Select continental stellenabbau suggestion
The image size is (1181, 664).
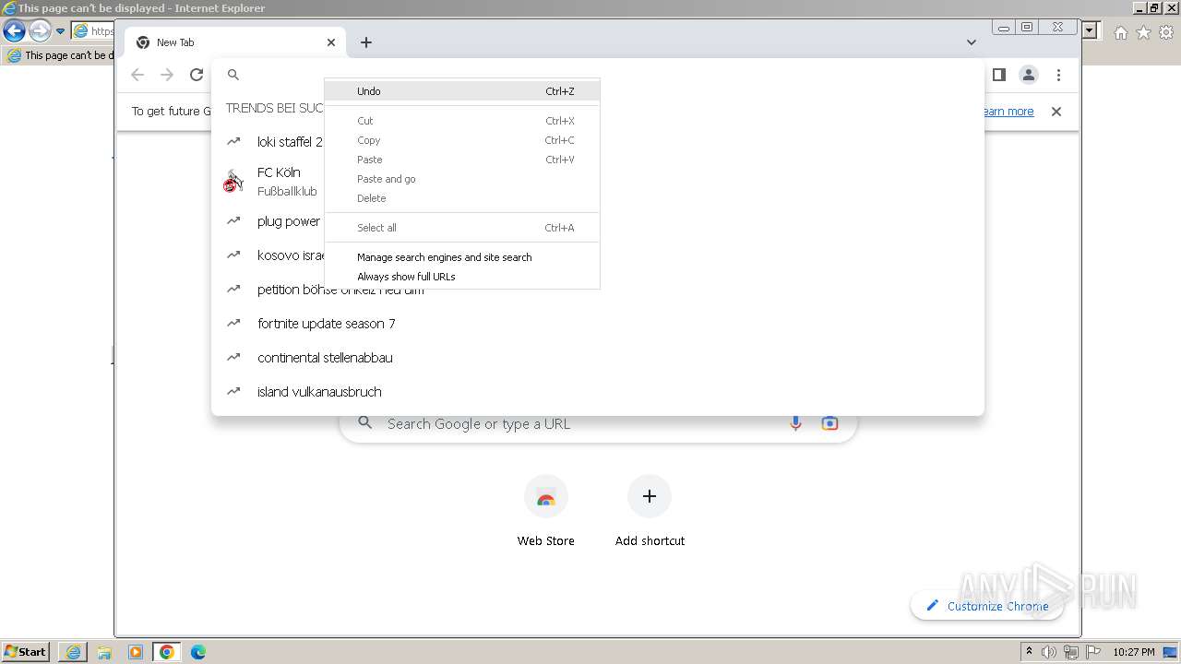pos(597,358)
